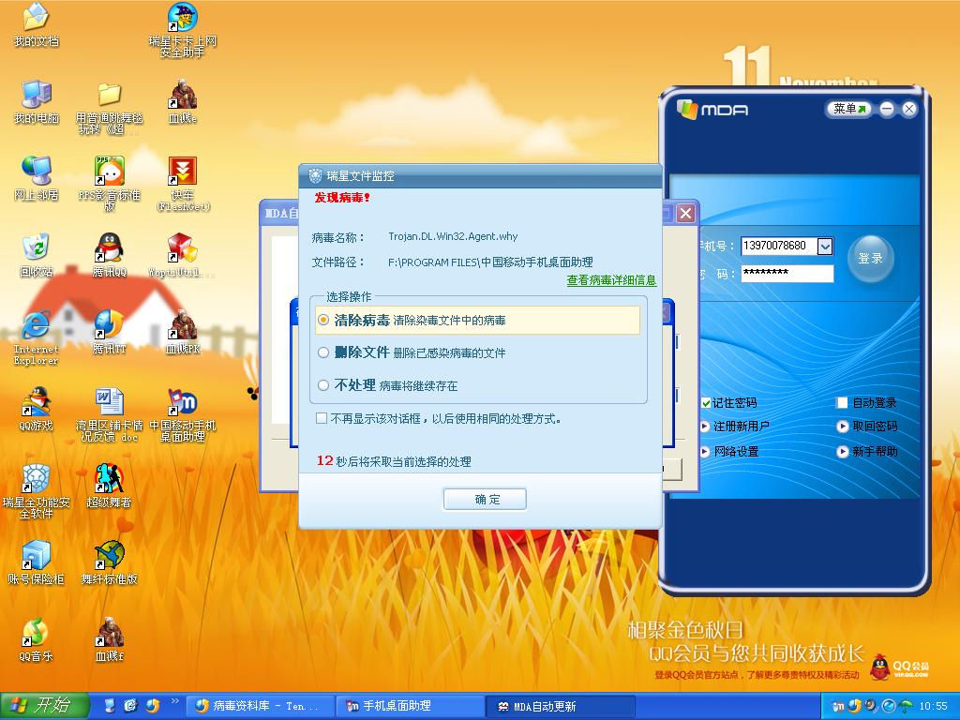Click Internet Explorer quick launch icon
Image resolution: width=960 pixels, height=720 pixels.
click(130, 706)
